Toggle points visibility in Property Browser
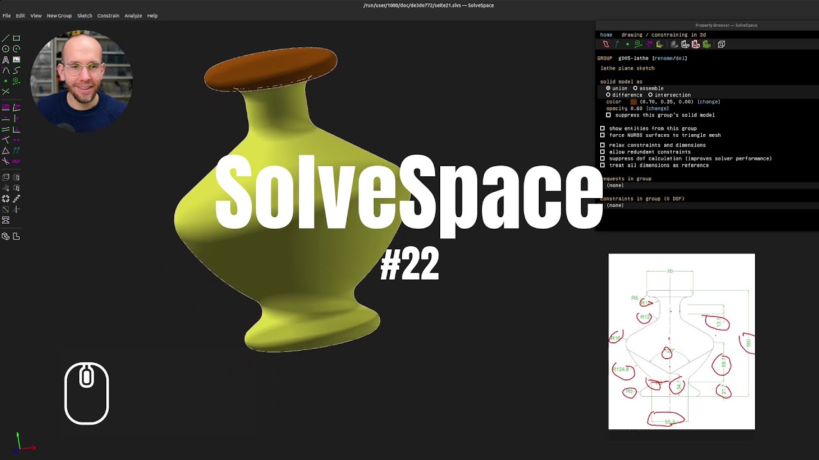Image resolution: width=819 pixels, height=460 pixels. point(628,44)
